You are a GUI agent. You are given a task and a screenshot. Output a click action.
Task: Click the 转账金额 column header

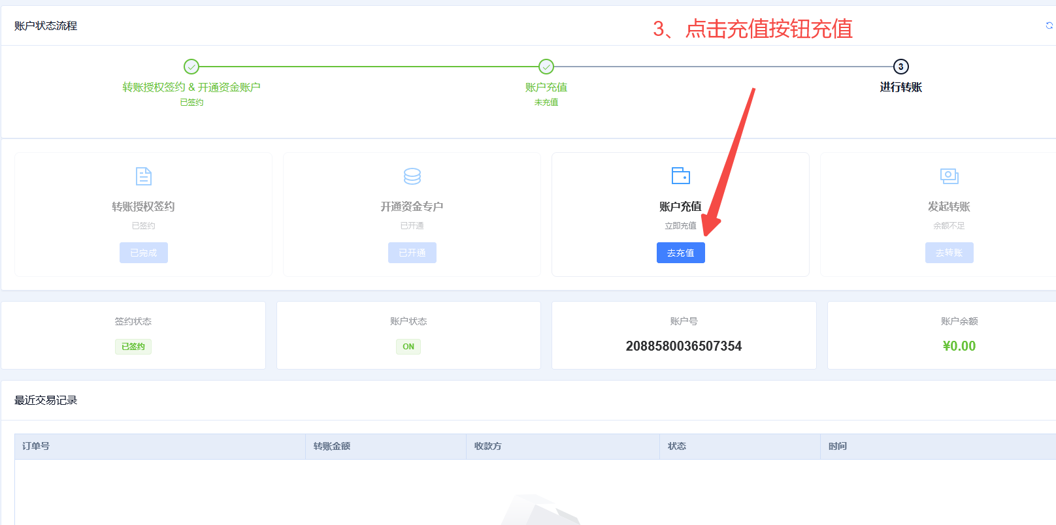332,446
